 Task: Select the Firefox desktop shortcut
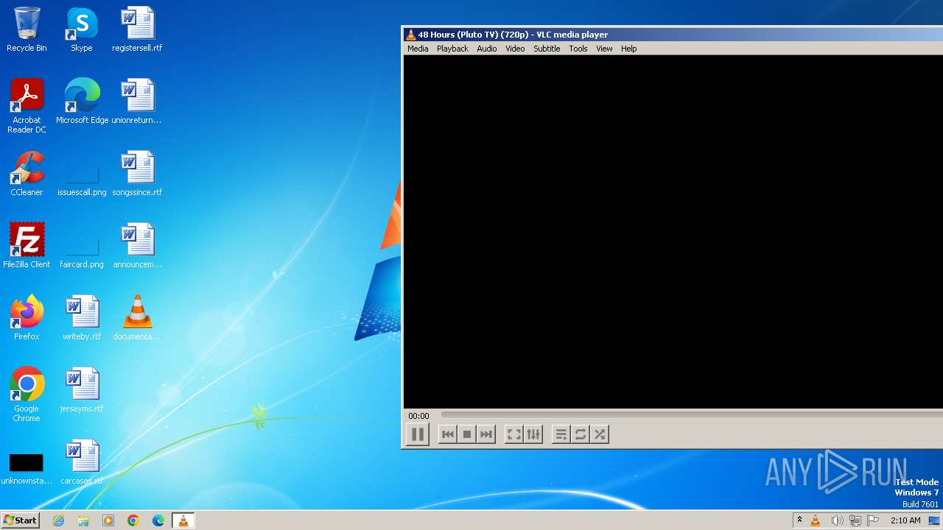(27, 318)
